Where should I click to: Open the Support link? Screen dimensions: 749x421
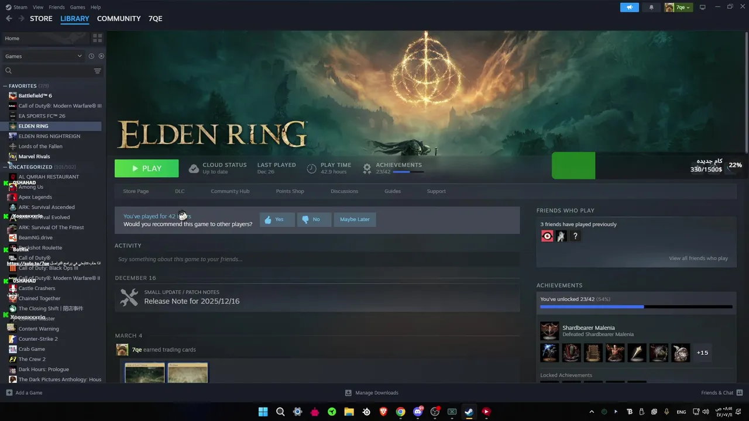point(436,191)
